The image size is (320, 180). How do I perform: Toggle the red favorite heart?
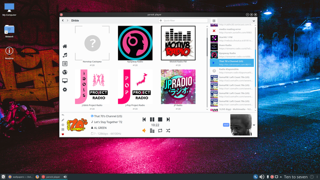pyautogui.click(x=63, y=134)
